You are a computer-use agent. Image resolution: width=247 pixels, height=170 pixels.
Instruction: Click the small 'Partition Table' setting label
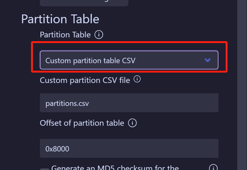click(x=65, y=35)
